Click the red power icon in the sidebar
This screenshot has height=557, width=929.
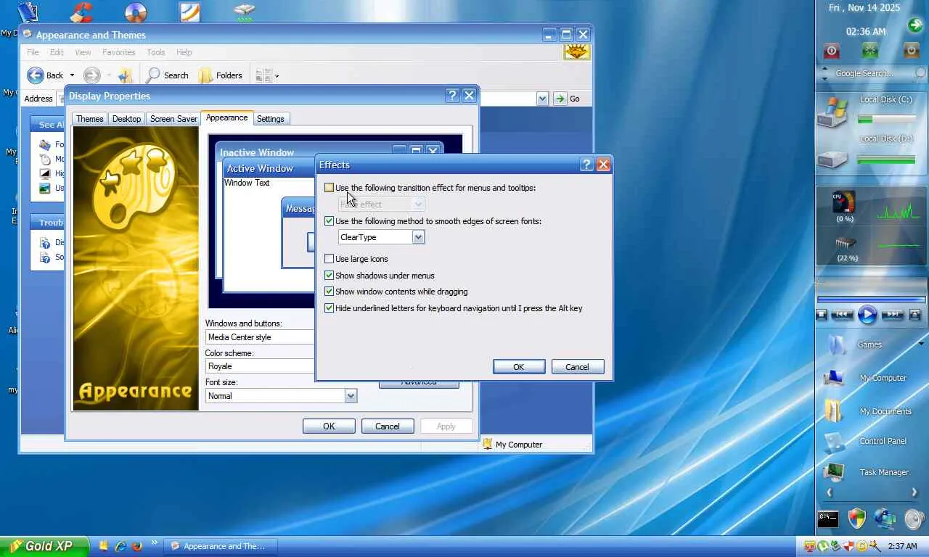tap(832, 50)
